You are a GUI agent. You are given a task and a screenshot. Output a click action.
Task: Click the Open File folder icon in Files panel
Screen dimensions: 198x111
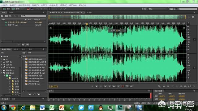tap(2, 16)
